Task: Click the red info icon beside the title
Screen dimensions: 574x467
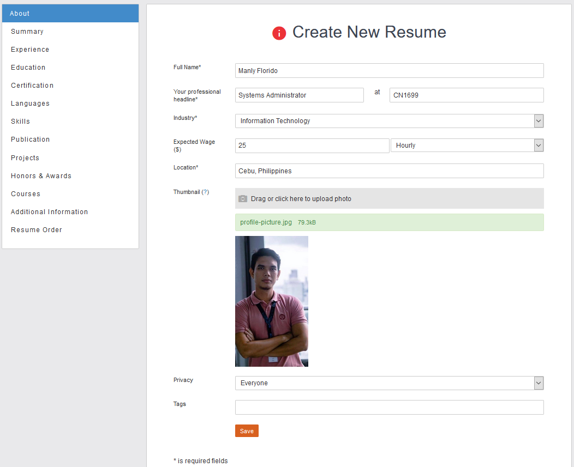Action: (279, 33)
